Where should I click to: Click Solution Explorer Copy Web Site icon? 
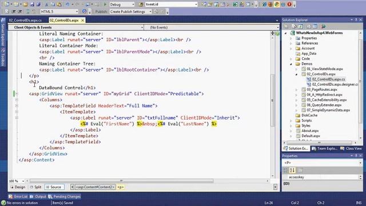coord(323,26)
